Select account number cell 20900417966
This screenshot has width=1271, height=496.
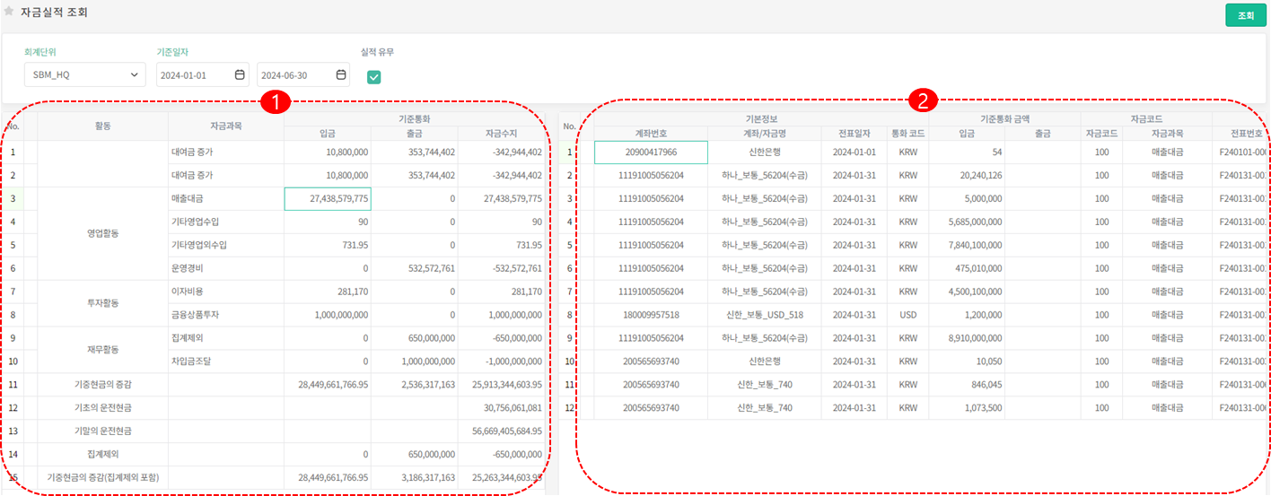[x=651, y=152]
